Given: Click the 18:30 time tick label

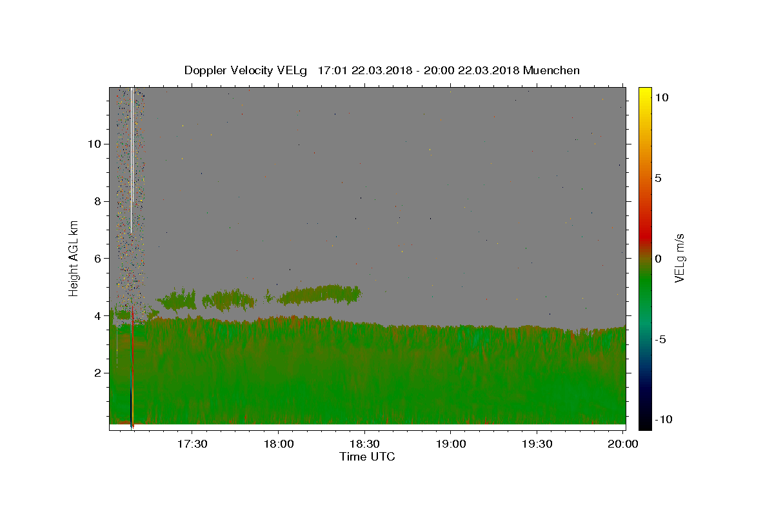Looking at the screenshot, I should click(x=364, y=444).
